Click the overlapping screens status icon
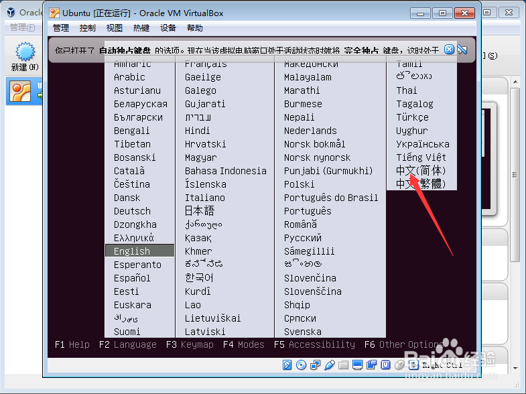The width and height of the screenshot is (526, 394). [x=371, y=365]
